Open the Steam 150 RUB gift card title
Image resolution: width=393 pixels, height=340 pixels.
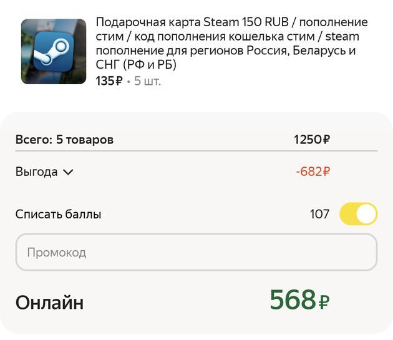tap(231, 44)
